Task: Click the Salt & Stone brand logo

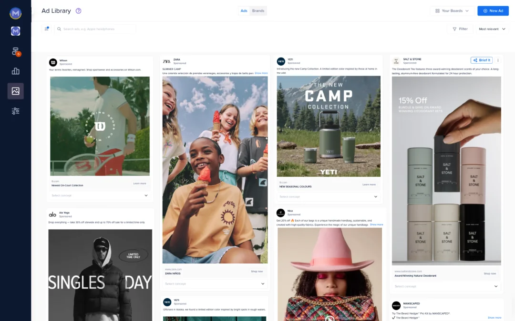Action: 396,61
